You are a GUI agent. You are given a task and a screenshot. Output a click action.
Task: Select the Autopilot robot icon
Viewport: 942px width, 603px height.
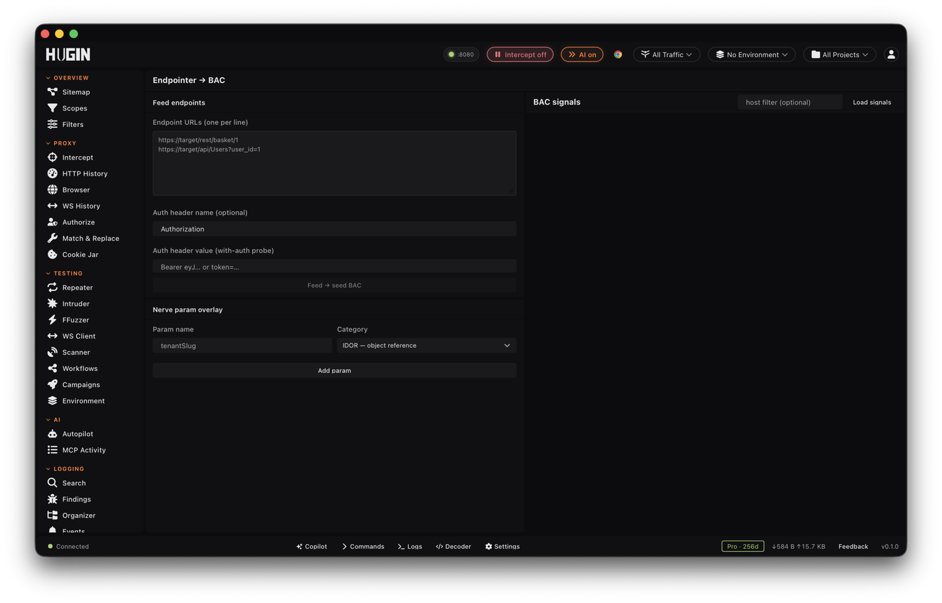tap(52, 434)
